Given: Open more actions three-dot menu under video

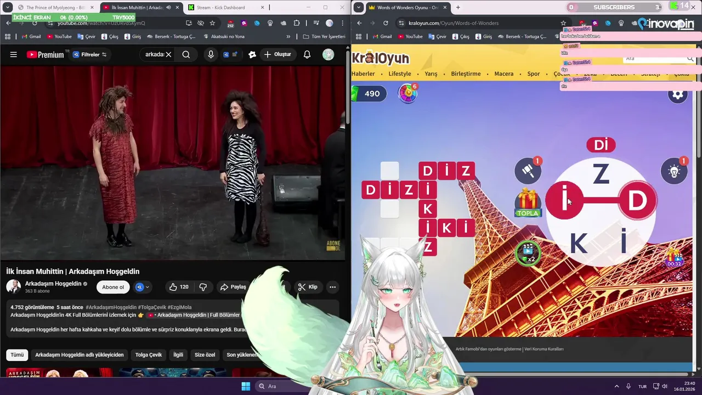Looking at the screenshot, I should (332, 287).
